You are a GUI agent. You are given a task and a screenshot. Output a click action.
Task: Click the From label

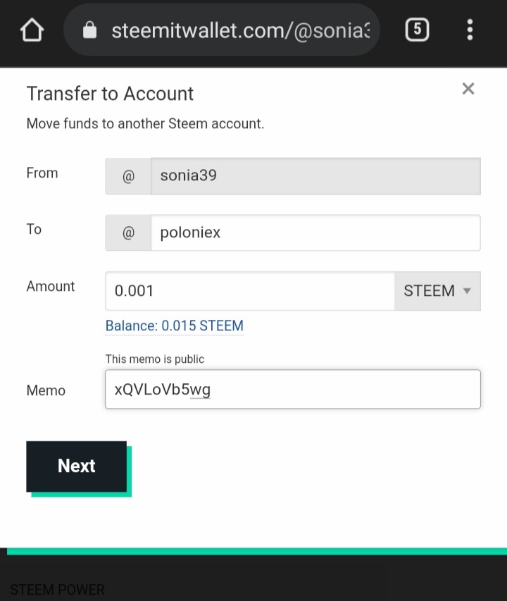click(42, 173)
